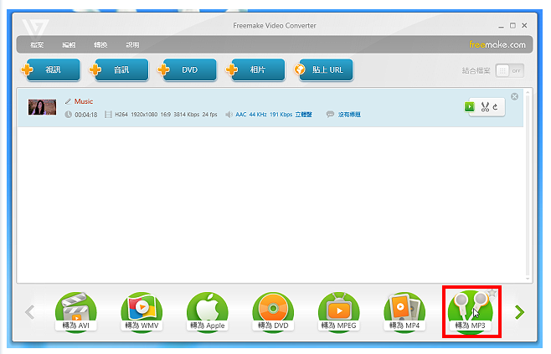The width and height of the screenshot is (551, 354).
Task: Select the Music file name
Action: 84,101
